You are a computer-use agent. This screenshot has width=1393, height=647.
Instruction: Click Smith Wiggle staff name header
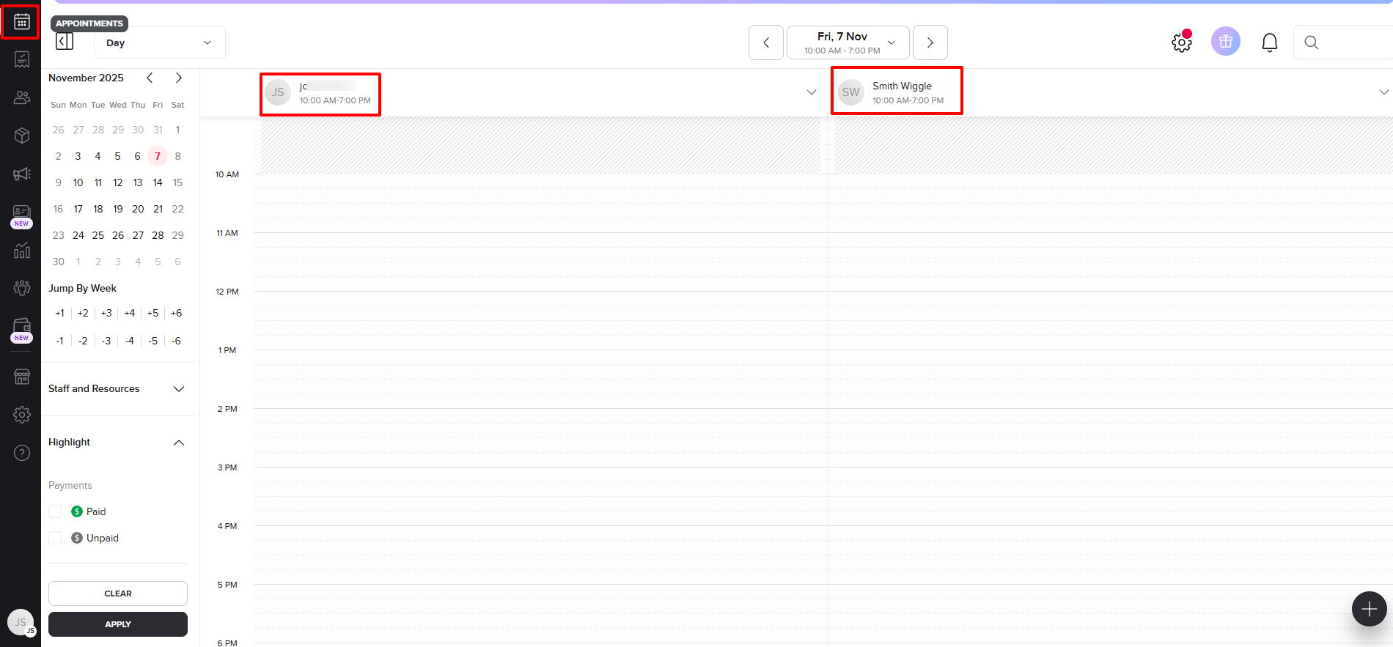902,86
